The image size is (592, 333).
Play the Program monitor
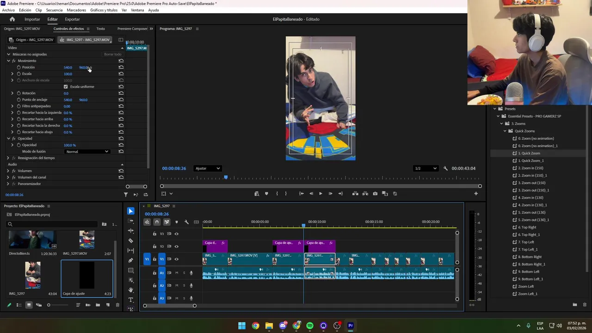(x=321, y=194)
